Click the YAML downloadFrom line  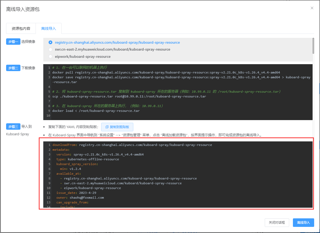pyautogui.click(x=132, y=145)
